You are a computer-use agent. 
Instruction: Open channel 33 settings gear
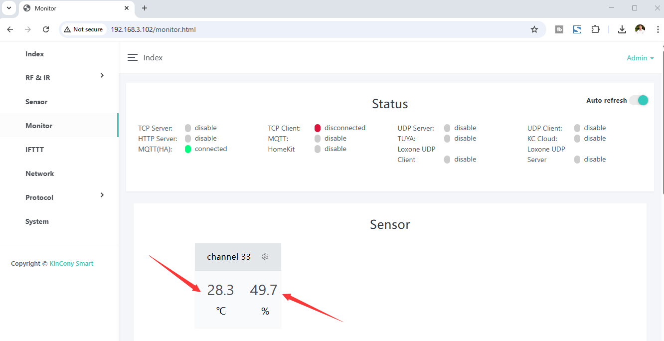[265, 257]
